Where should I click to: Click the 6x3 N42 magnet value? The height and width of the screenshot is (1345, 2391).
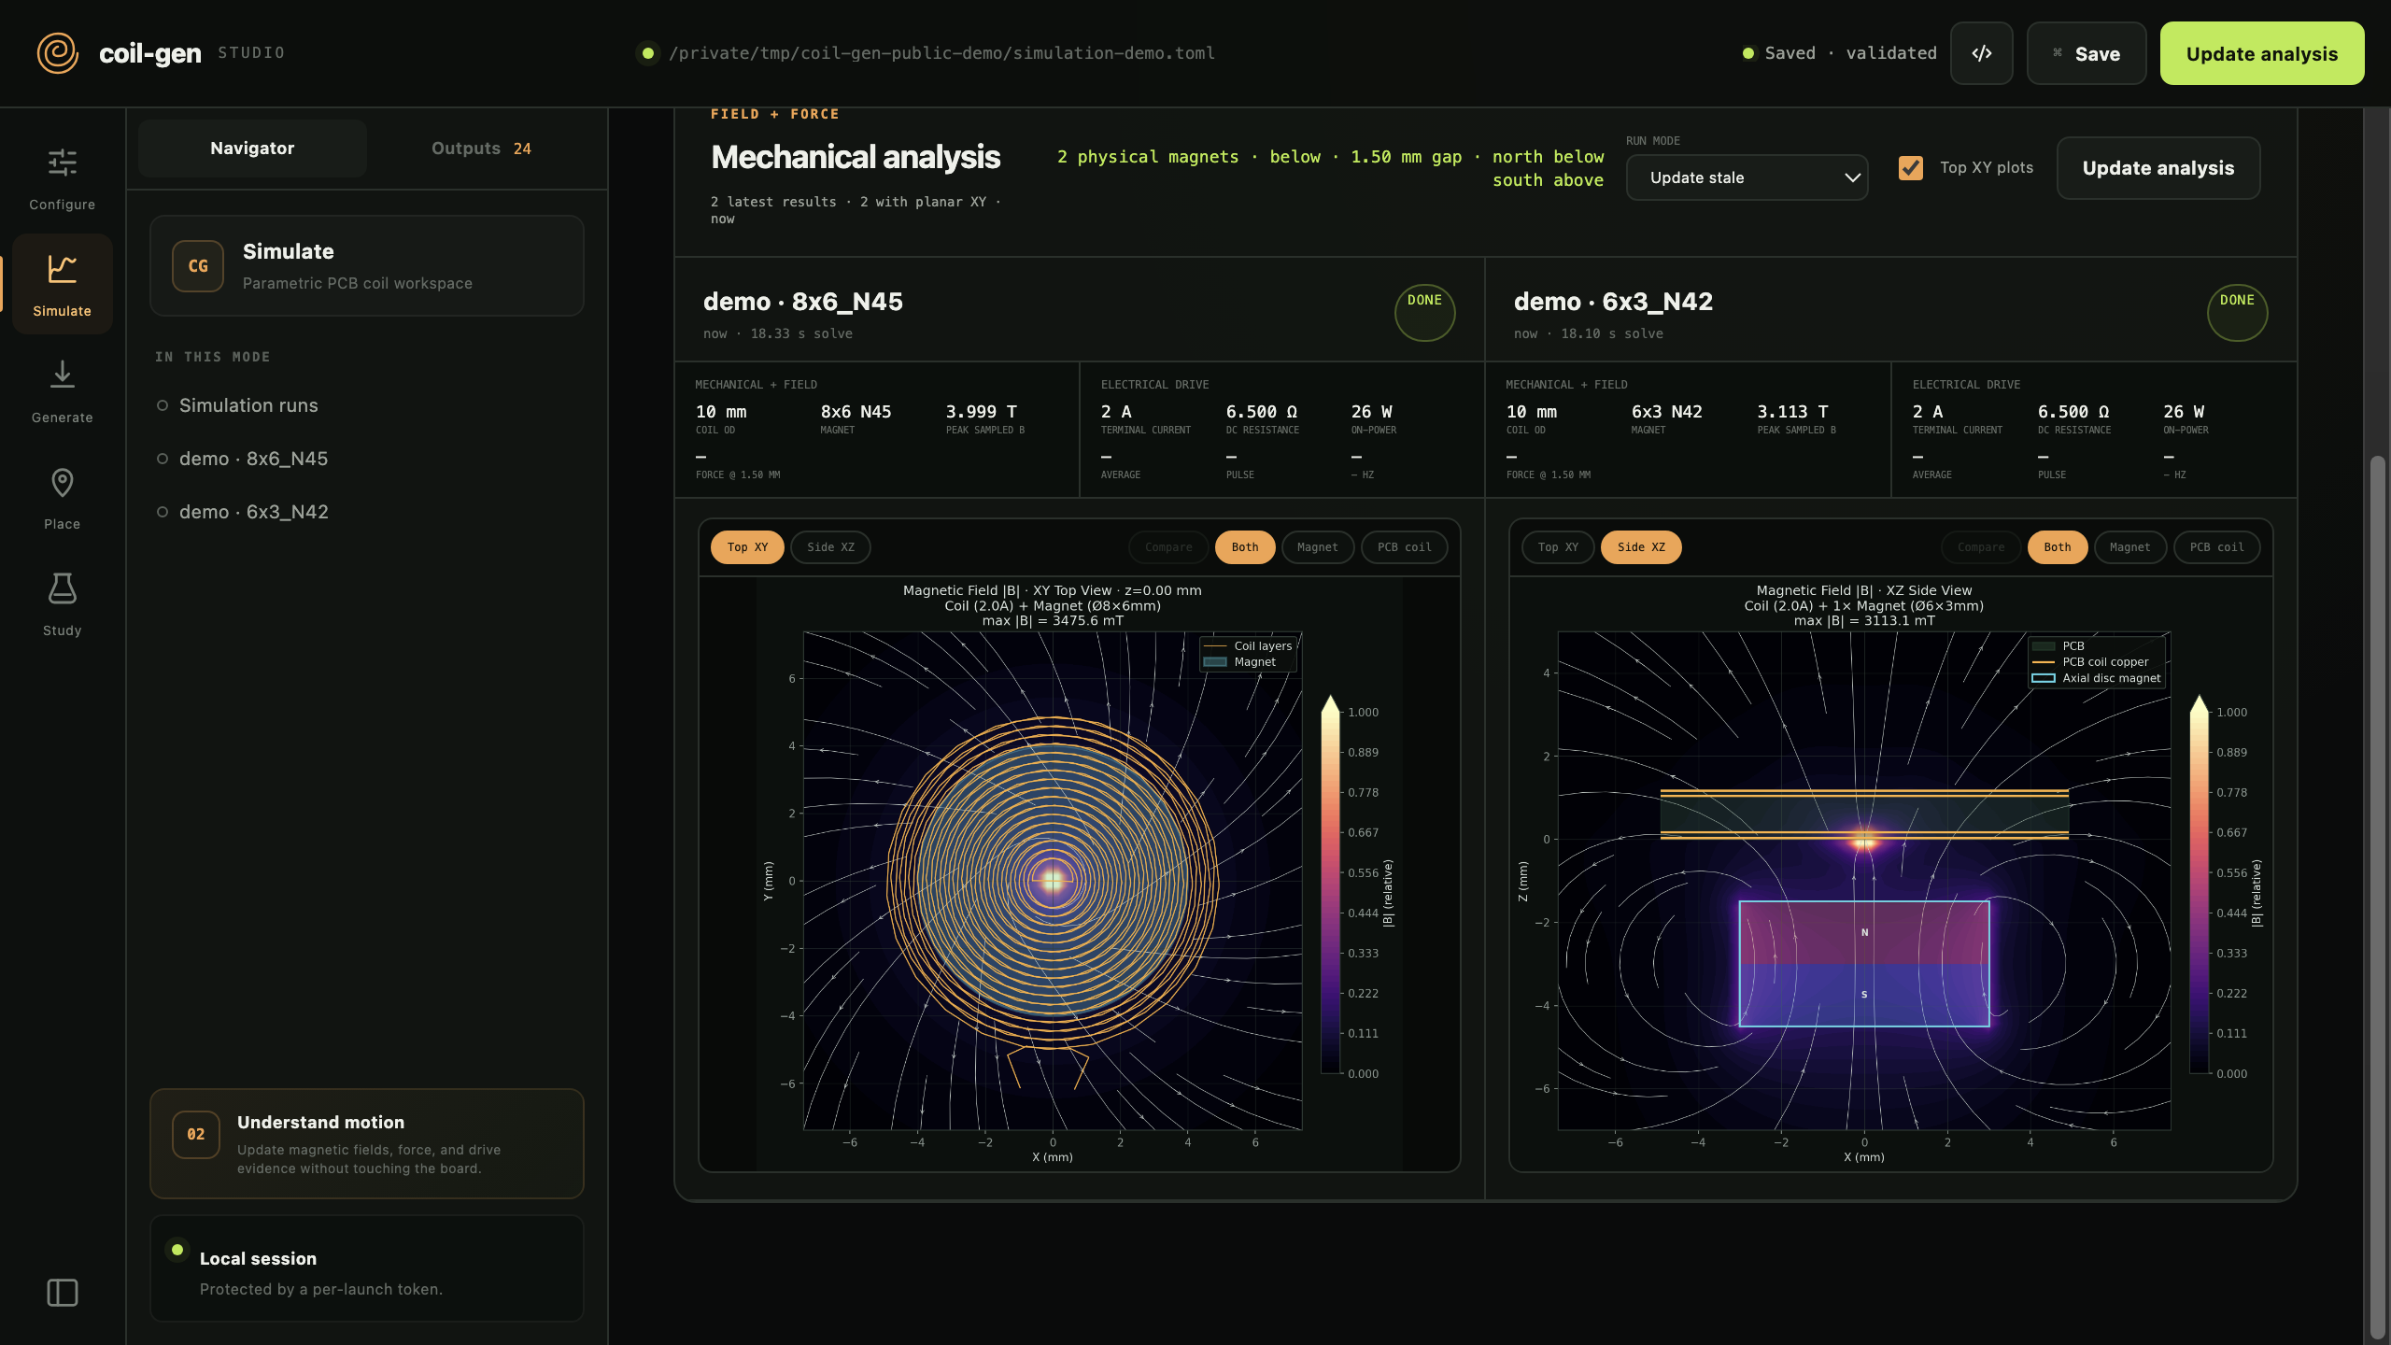(1667, 412)
